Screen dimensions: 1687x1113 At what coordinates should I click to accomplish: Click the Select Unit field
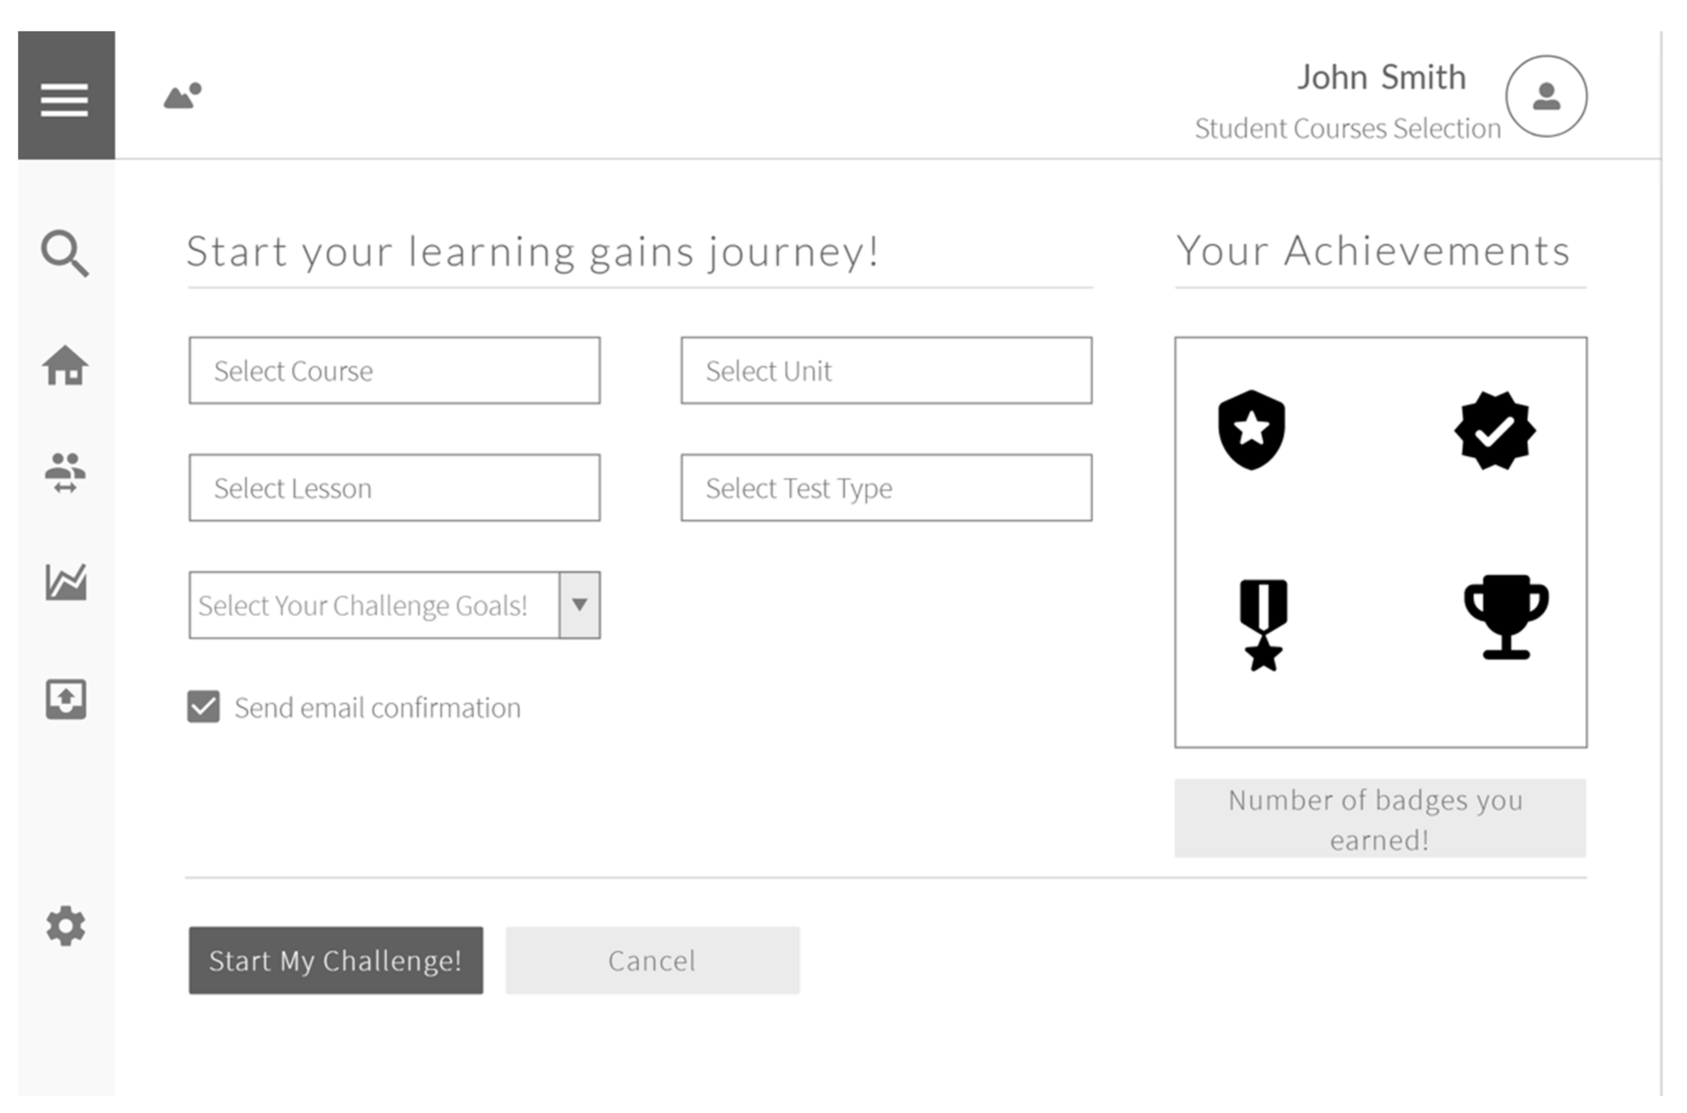tap(886, 370)
